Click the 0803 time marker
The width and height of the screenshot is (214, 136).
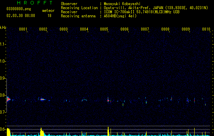[64, 29]
